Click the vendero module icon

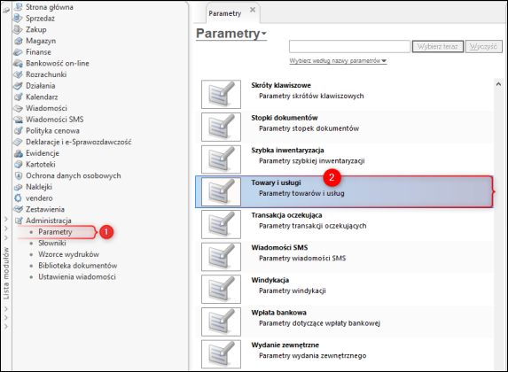(18, 198)
